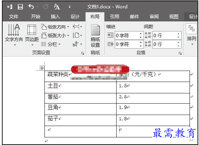Click the Redo icon in title bar
The image size is (199, 145).
click(46, 7)
